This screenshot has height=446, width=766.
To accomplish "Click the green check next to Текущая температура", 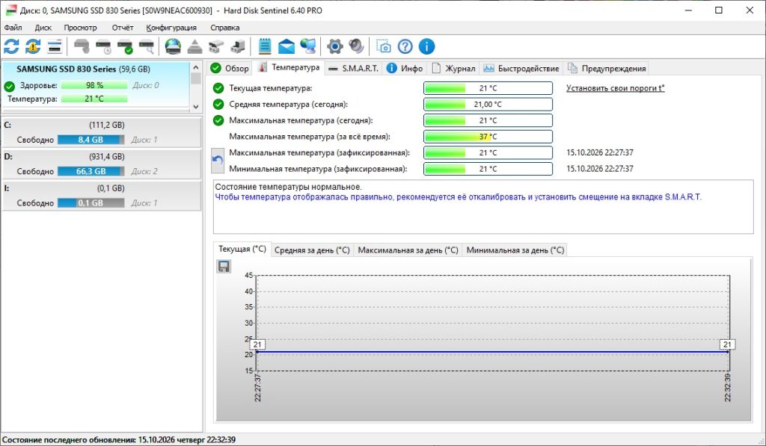I will (x=218, y=88).
